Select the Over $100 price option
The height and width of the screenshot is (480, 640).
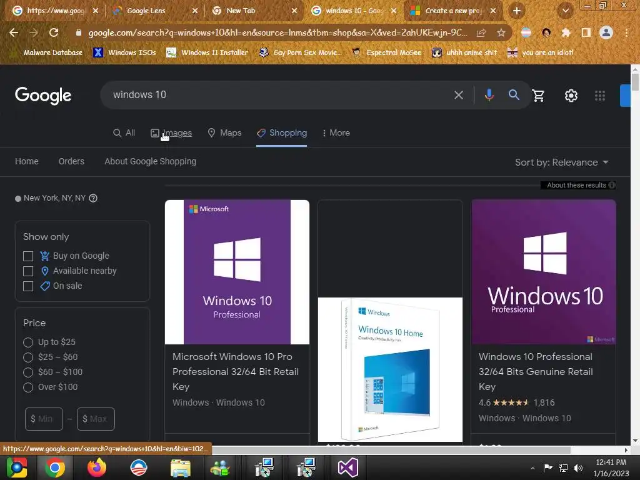(x=27, y=387)
